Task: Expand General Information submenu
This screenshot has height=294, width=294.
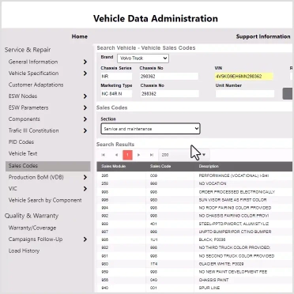Action: coord(85,62)
